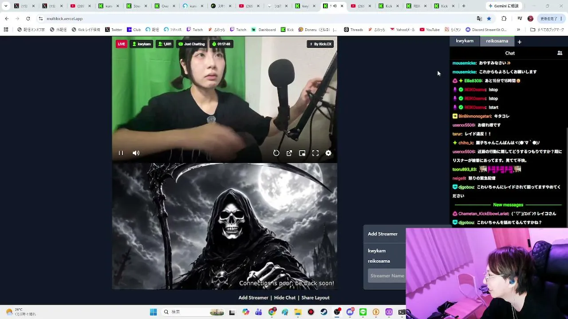Open the Kick レイド候補 bookmark

[x=86, y=30]
